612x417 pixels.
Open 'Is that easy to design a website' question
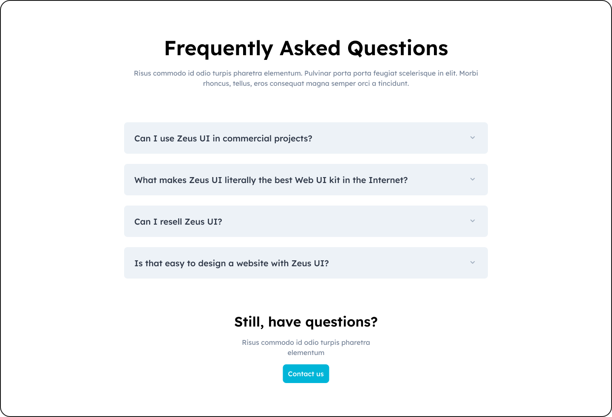(x=231, y=263)
